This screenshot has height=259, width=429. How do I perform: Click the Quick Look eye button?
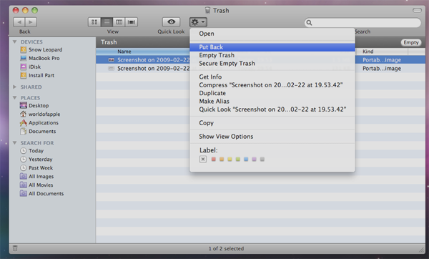click(172, 22)
